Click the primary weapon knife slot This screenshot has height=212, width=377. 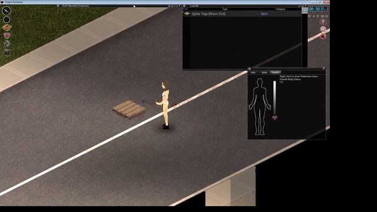pyautogui.click(x=6, y=11)
